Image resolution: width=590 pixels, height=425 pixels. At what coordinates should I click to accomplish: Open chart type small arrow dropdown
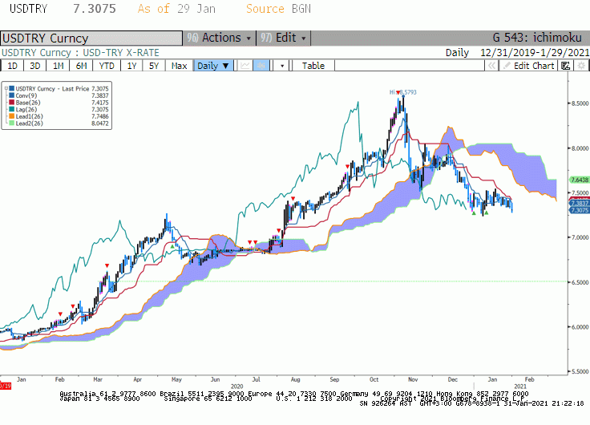(282, 66)
